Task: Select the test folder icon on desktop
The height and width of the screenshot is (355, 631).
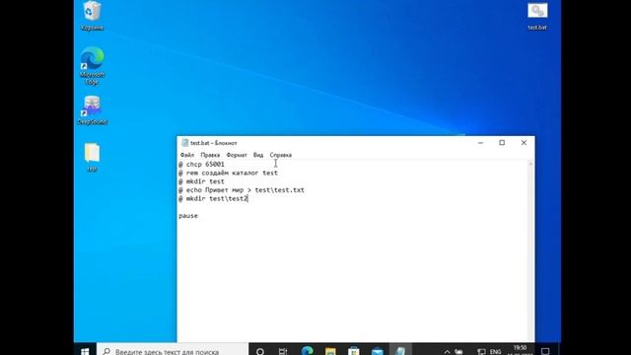Action: click(x=92, y=158)
